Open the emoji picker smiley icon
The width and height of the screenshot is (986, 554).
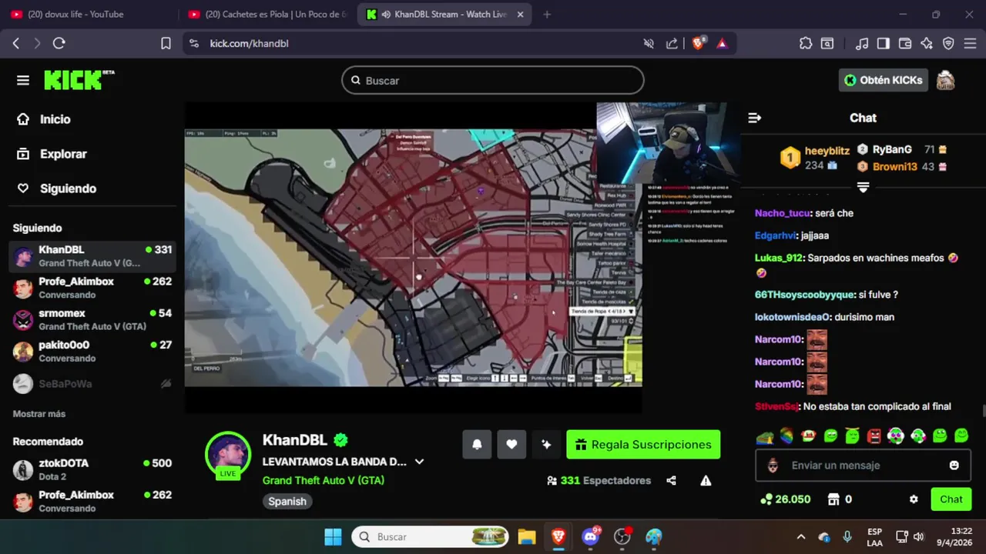coord(954,466)
